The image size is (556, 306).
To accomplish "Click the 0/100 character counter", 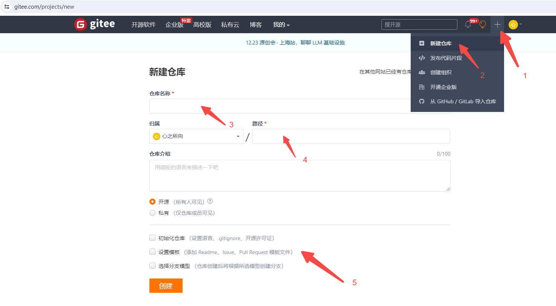I will coord(443,154).
